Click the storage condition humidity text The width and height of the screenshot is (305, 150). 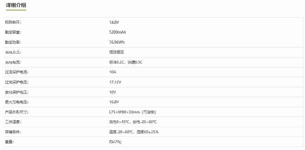[148, 132]
